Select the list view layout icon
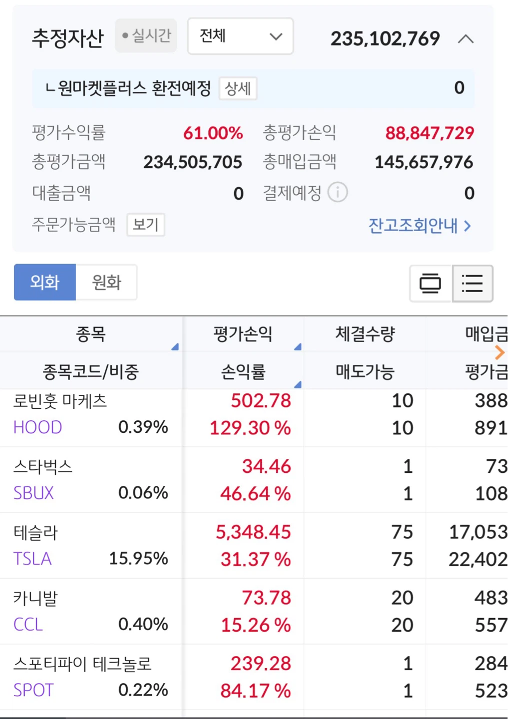Viewport: 508px width, 719px height. pos(473,283)
